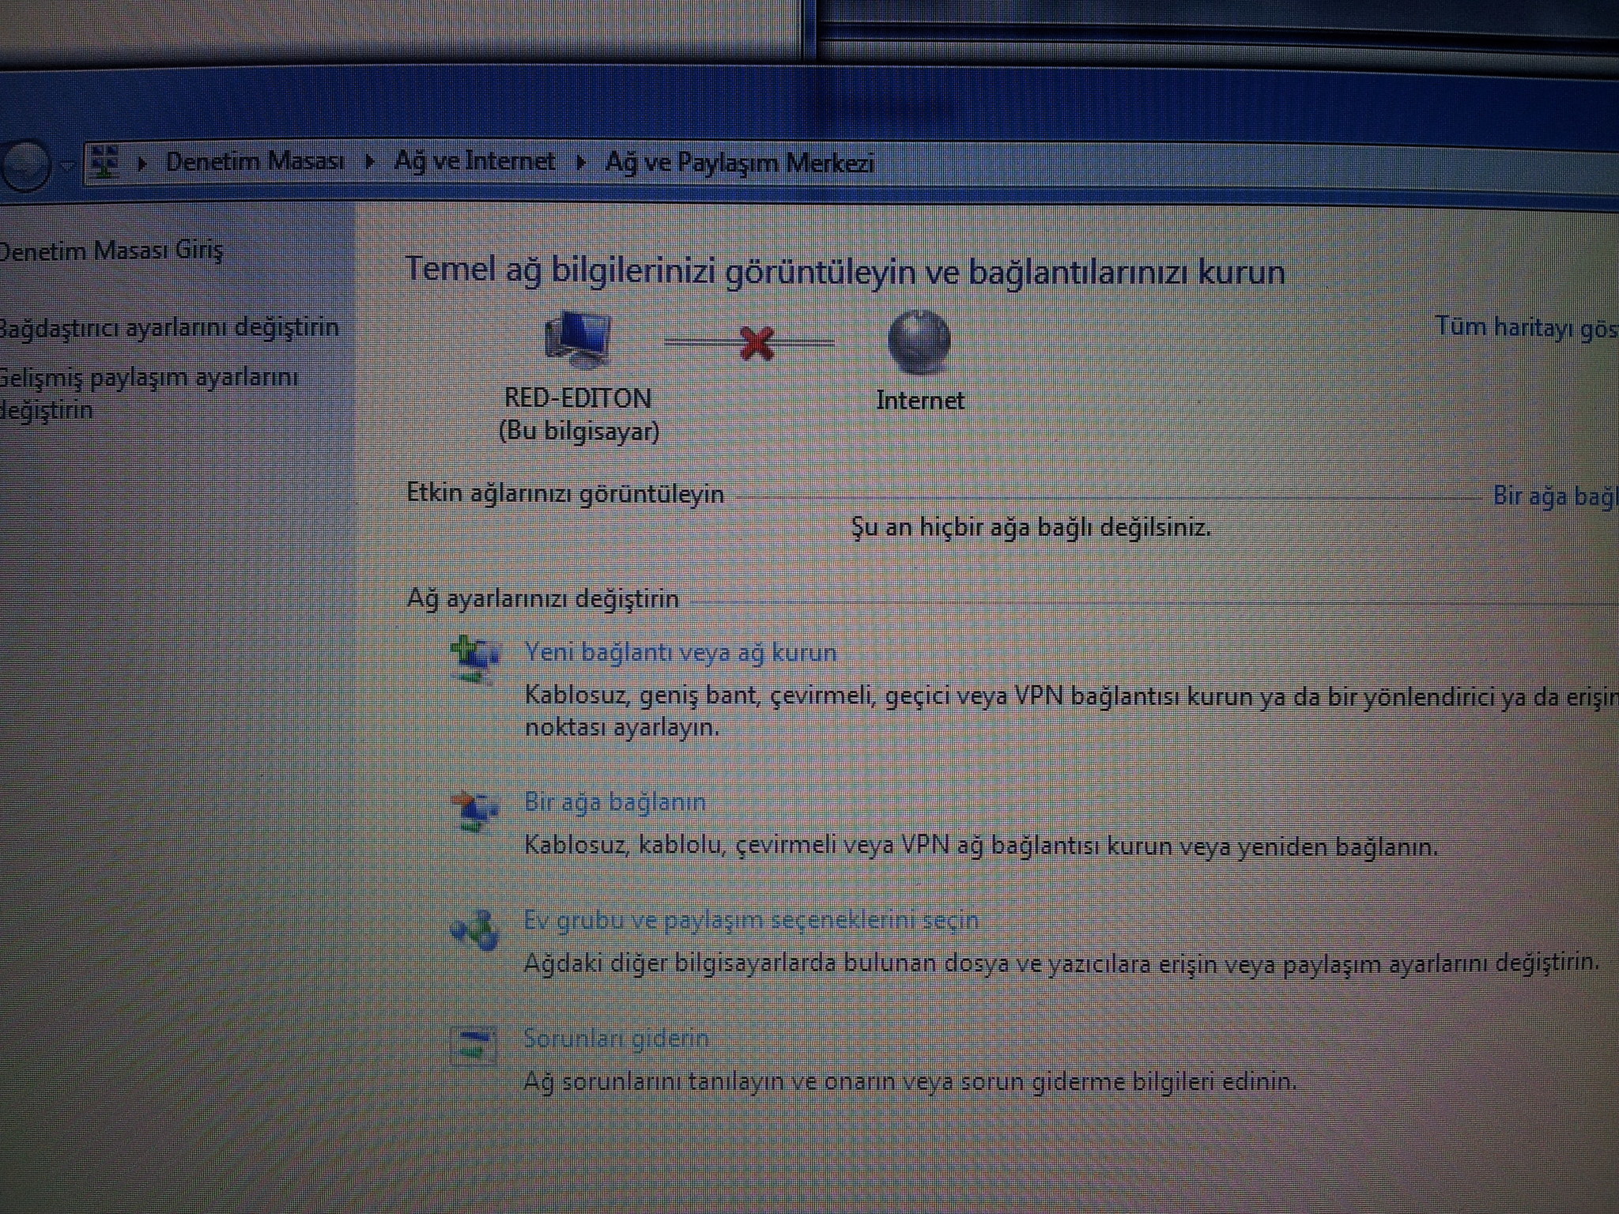Open Sorunları giderin link
The image size is (1619, 1214).
(x=616, y=1038)
